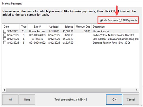143x107 pixels.
Task: Click the Lady's Yellow 14 Karat Marine Bracelet description
Action: (113, 35)
